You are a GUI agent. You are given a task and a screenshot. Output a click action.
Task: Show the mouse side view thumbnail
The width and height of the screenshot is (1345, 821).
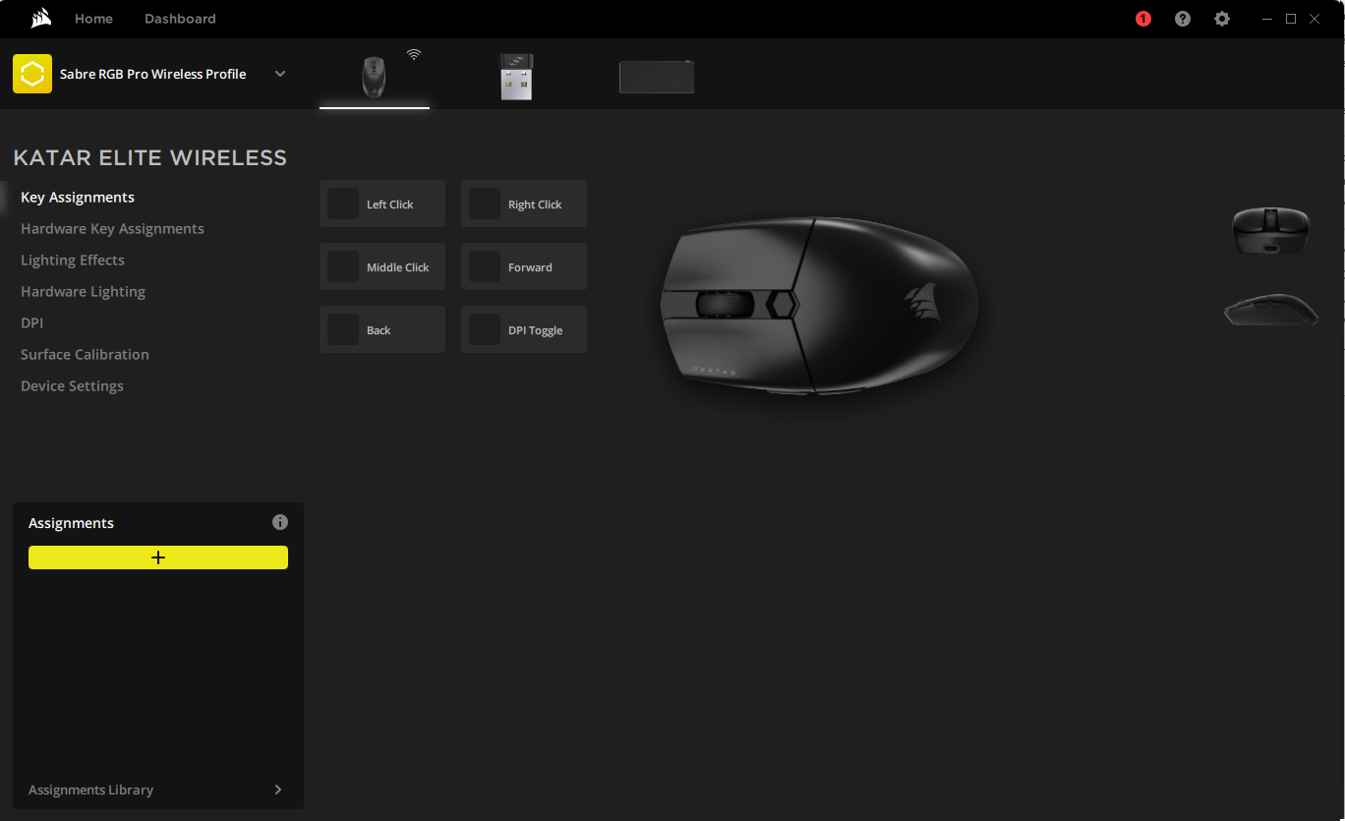(x=1271, y=309)
